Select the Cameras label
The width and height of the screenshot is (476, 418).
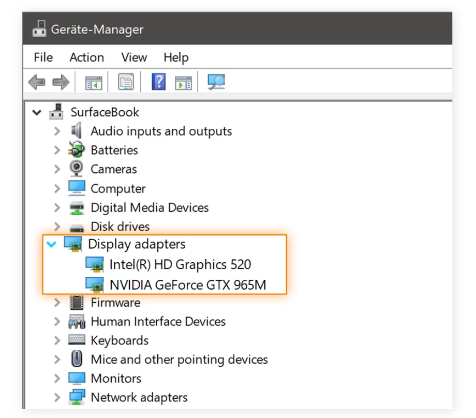[113, 169]
